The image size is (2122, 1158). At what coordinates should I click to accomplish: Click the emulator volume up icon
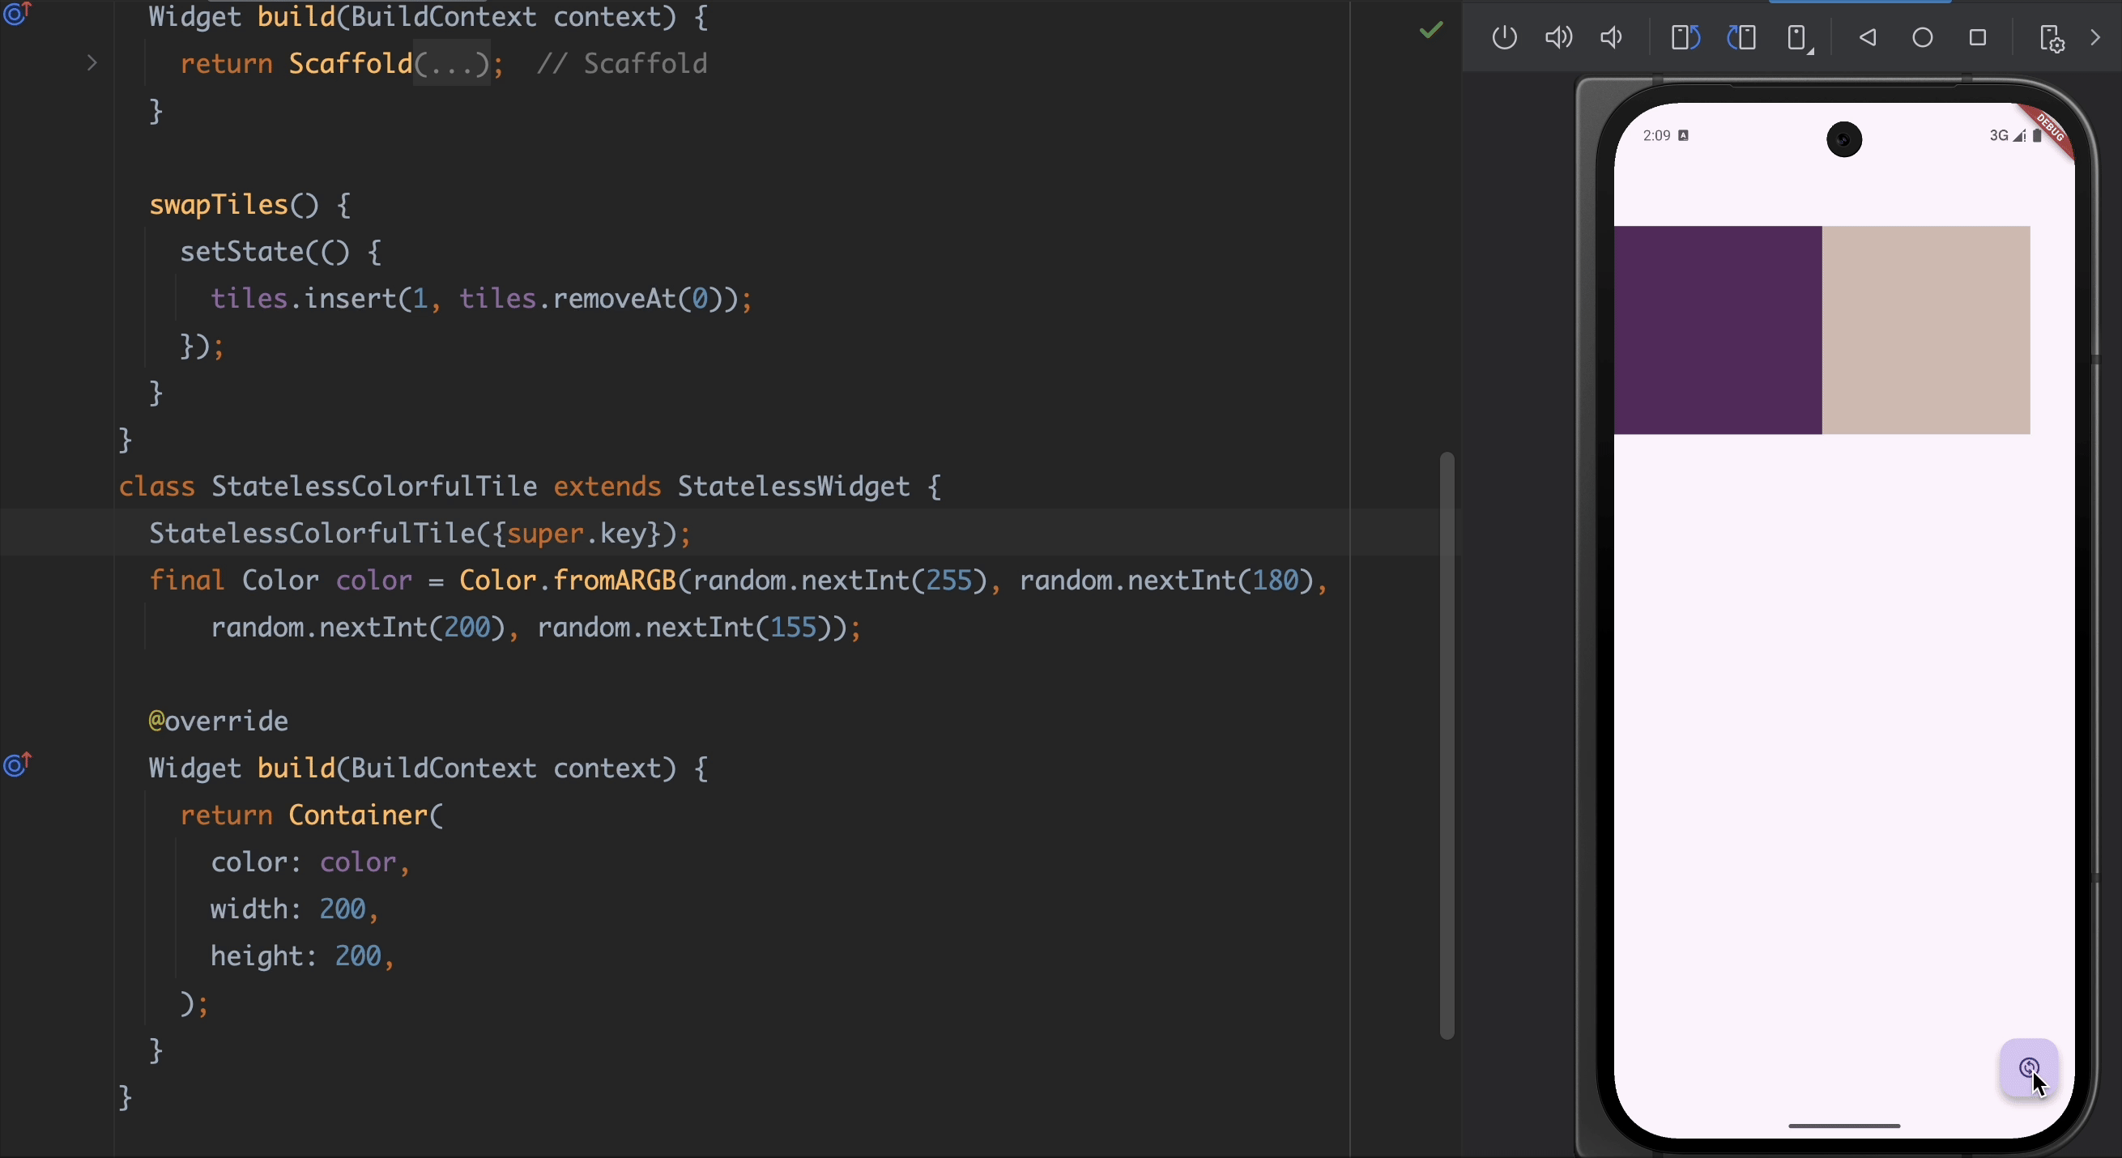1557,38
